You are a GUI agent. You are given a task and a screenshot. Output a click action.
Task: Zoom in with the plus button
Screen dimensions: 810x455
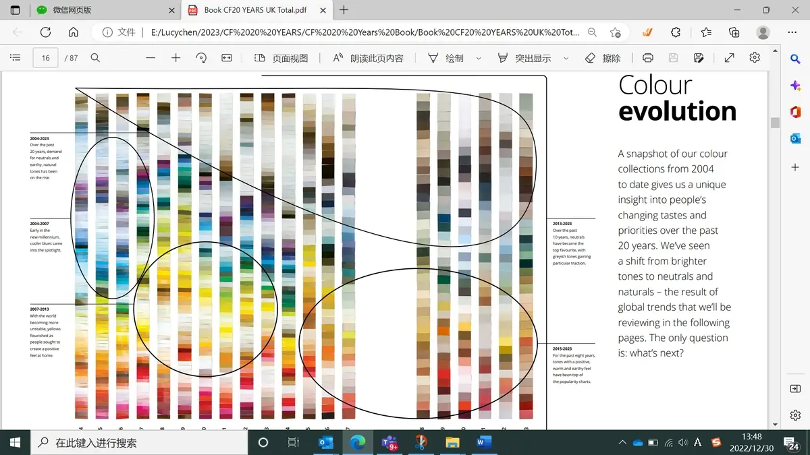click(x=176, y=58)
